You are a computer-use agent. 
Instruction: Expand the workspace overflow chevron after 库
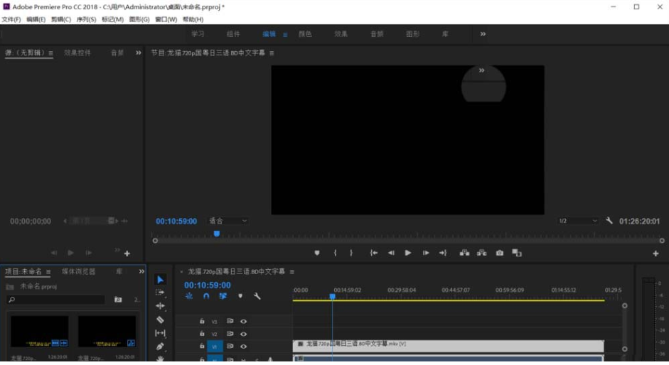pyautogui.click(x=483, y=33)
